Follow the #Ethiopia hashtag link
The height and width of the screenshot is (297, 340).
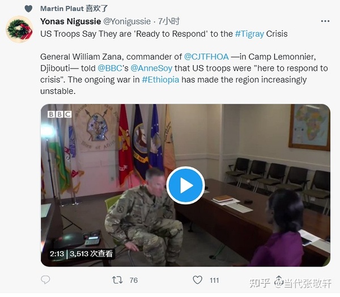coord(160,80)
